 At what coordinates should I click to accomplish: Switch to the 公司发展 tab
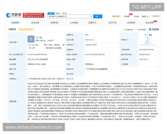coord(74,23)
